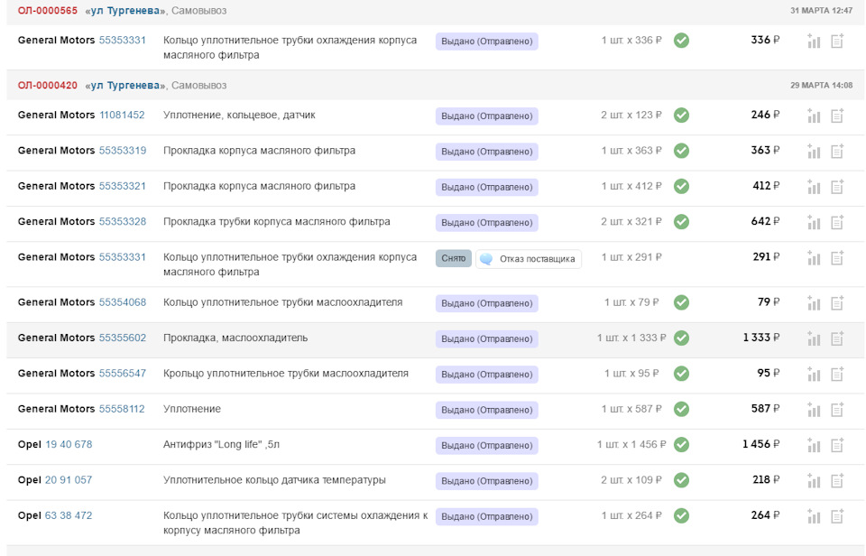Open part number link 55353331
Image resolution: width=866 pixels, height=556 pixels.
[124, 40]
